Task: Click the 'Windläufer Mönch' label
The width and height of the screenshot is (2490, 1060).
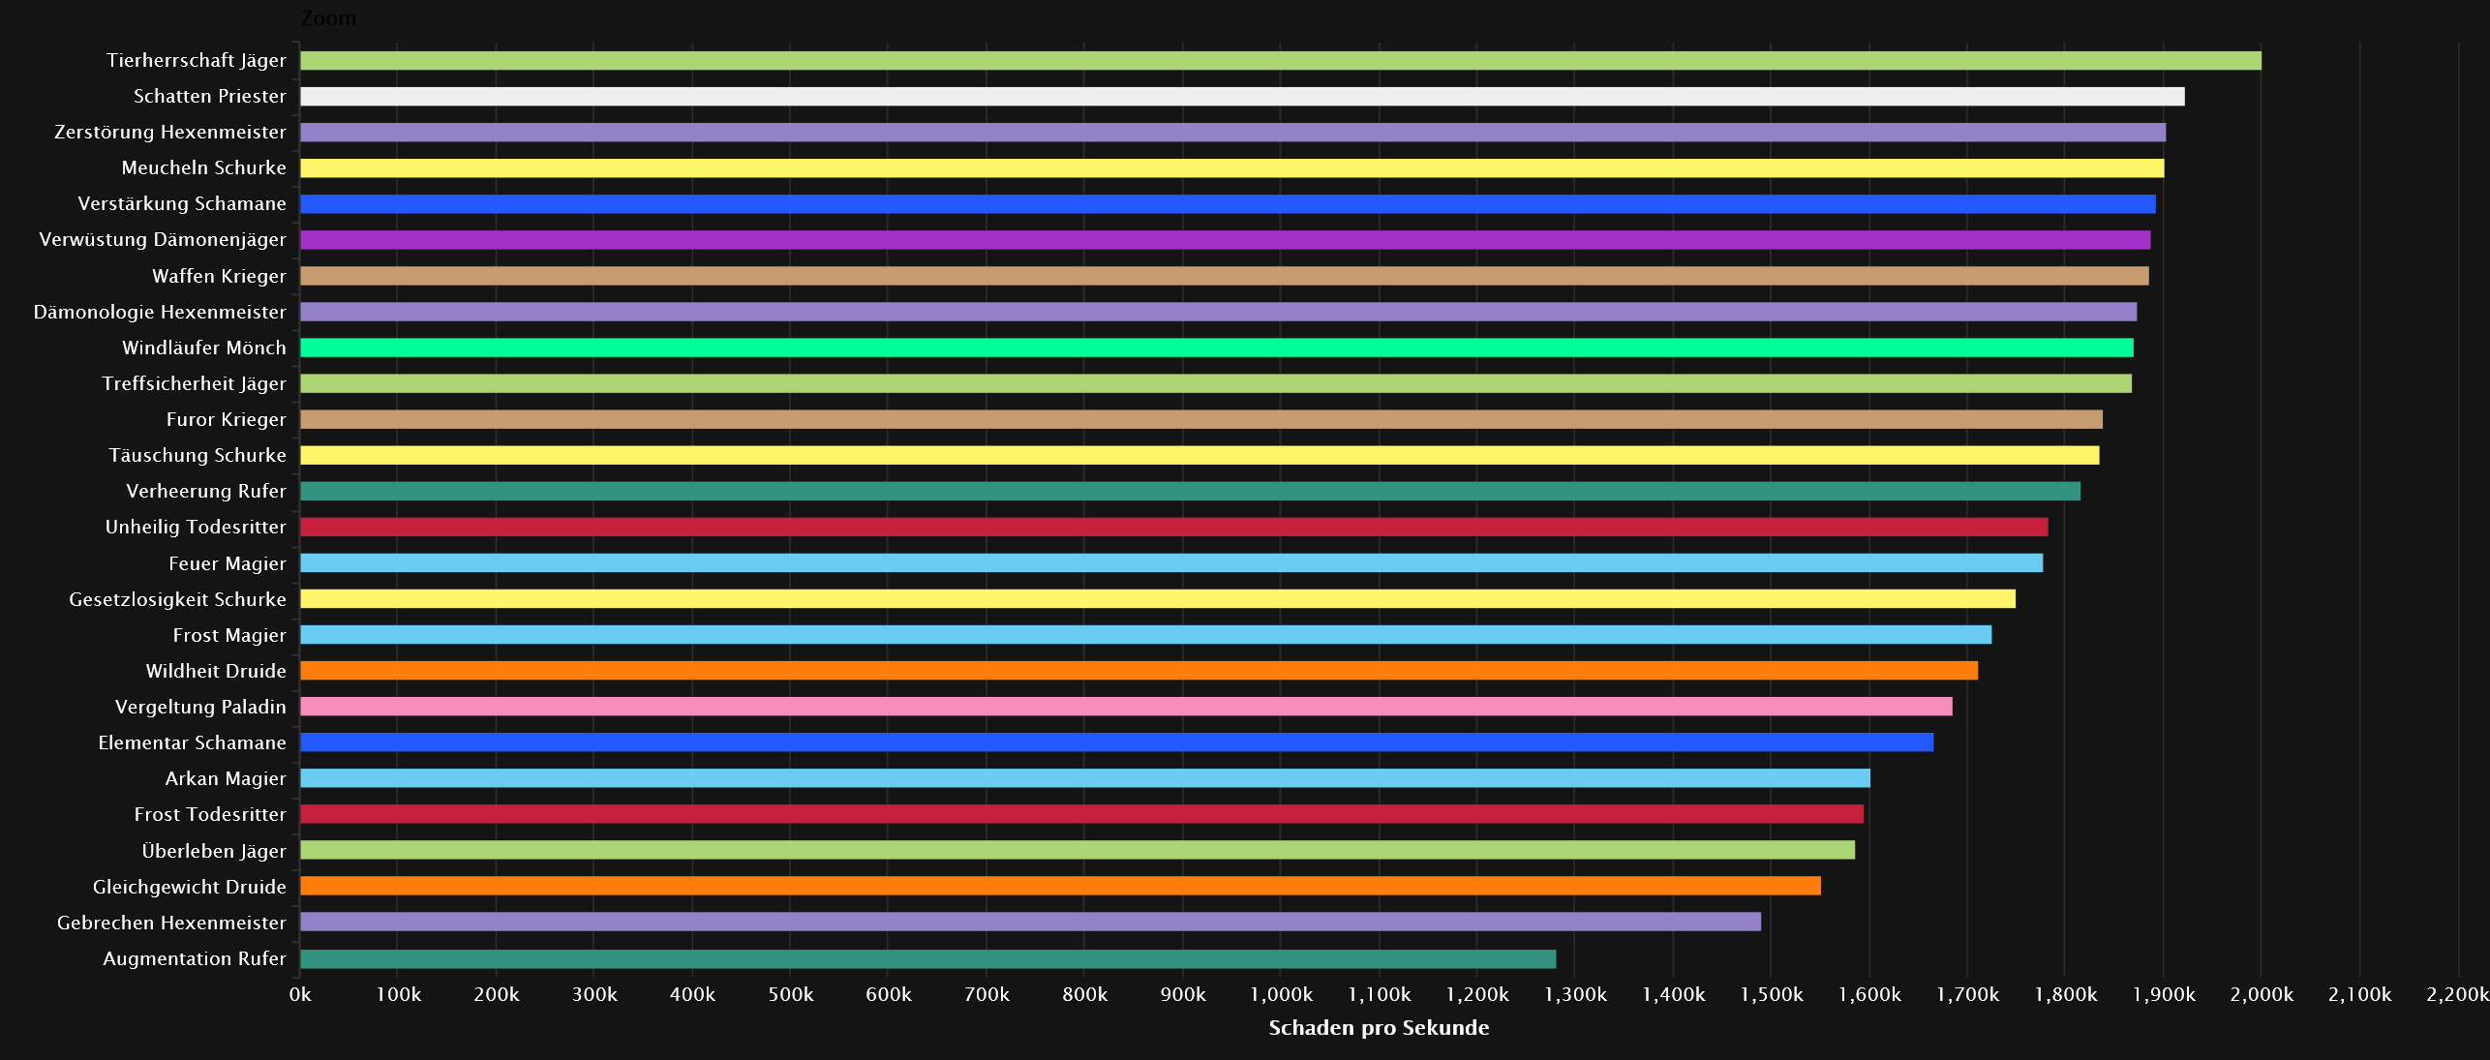Action: point(204,348)
